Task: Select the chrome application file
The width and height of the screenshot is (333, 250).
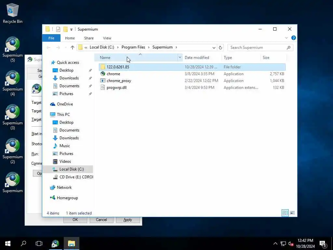Action: point(192,74)
